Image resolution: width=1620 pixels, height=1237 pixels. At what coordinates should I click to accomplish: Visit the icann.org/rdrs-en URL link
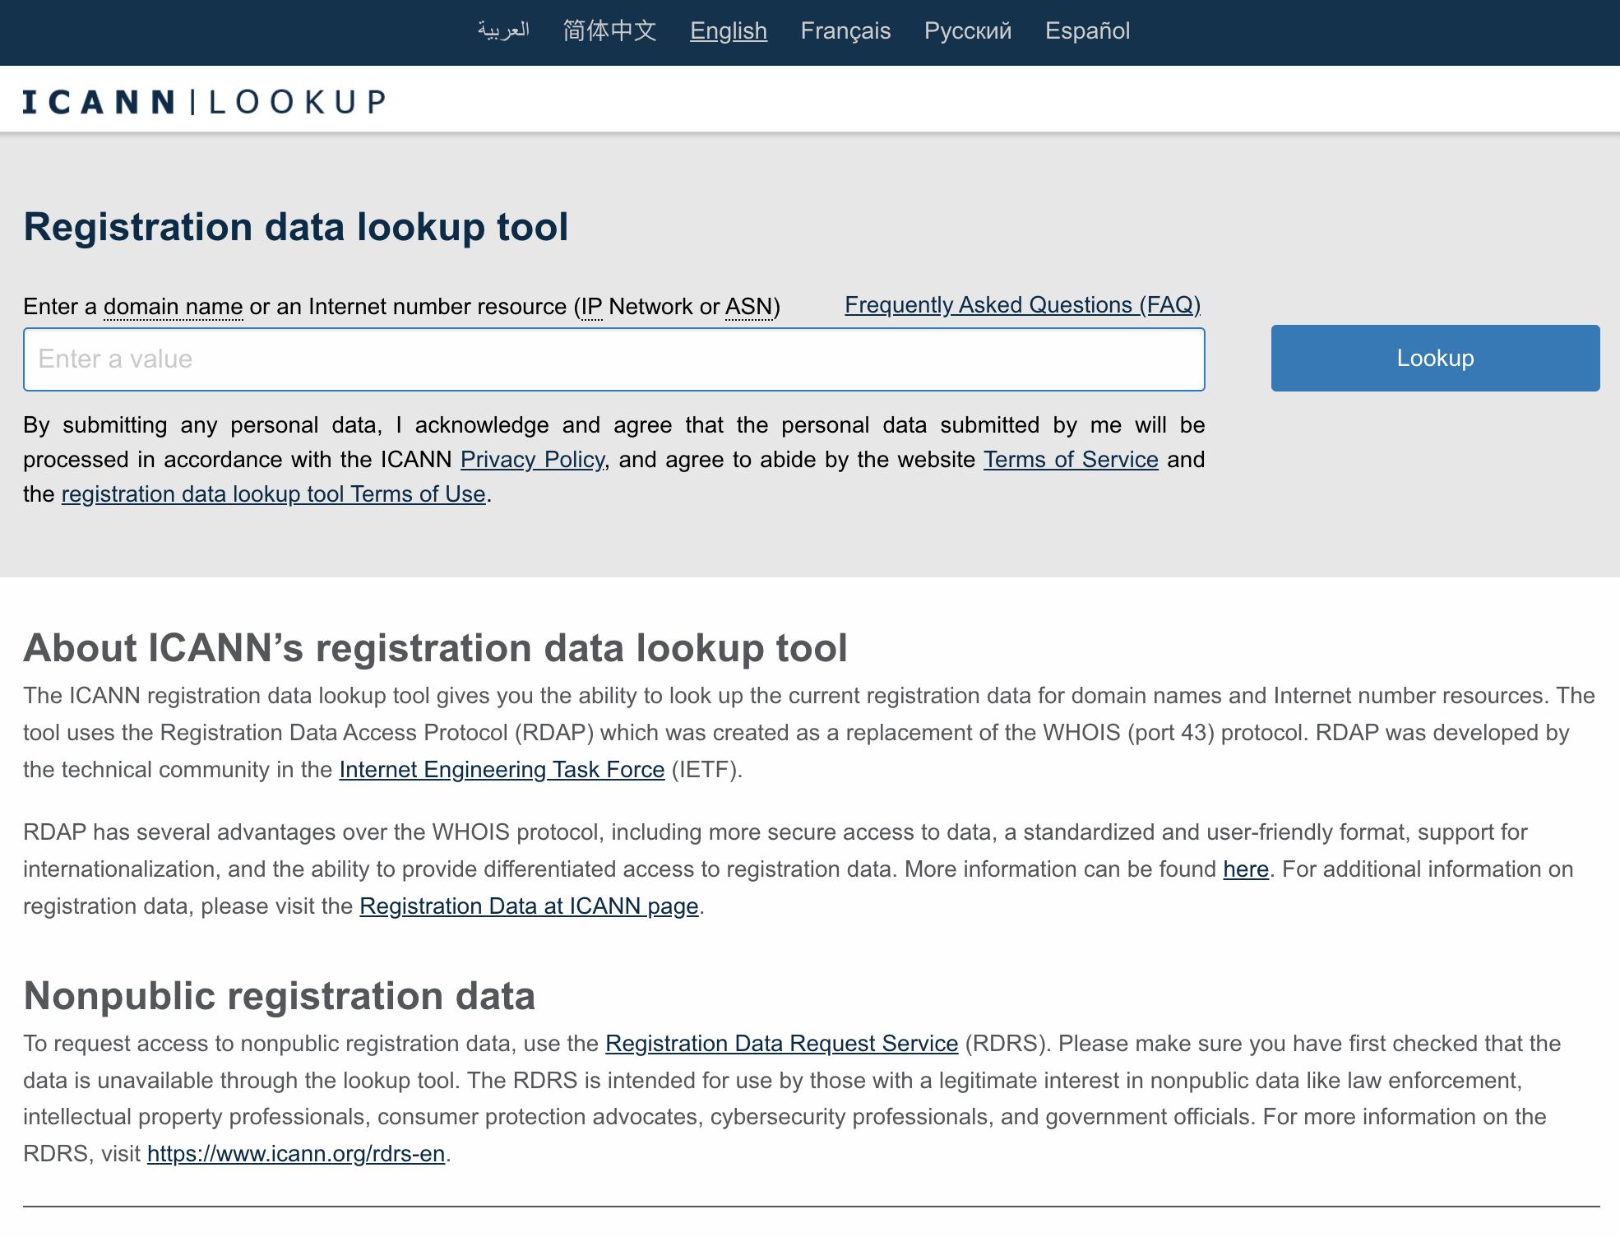pyautogui.click(x=296, y=1154)
